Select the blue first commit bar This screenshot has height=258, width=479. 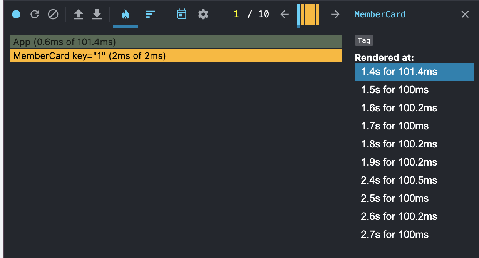tap(298, 14)
